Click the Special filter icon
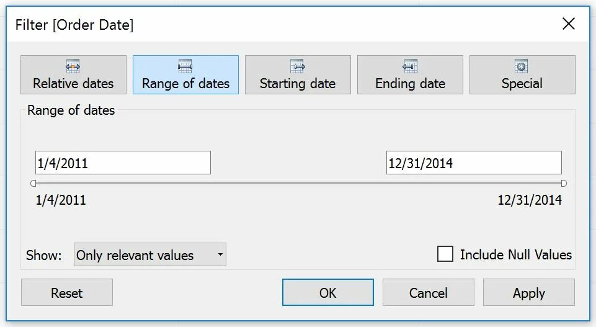 (x=522, y=66)
